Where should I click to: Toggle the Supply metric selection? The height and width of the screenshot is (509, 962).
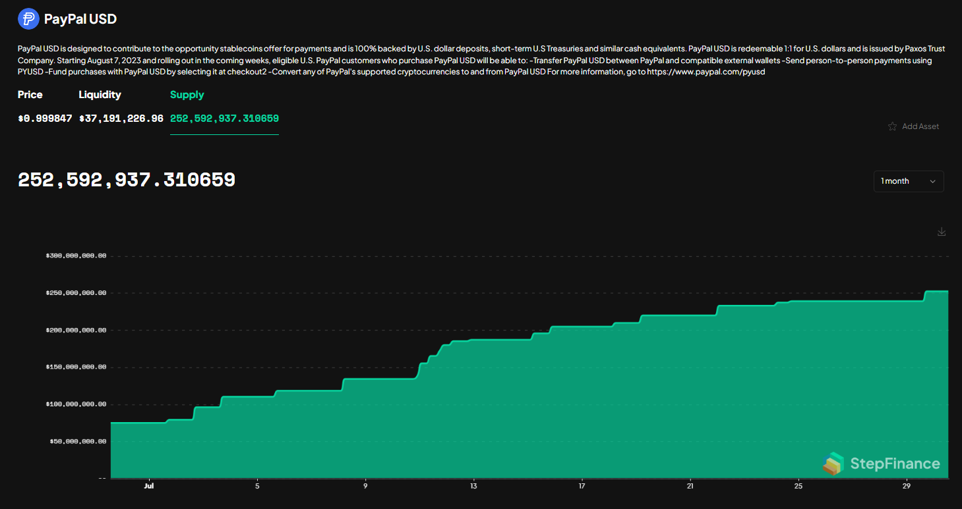(187, 95)
